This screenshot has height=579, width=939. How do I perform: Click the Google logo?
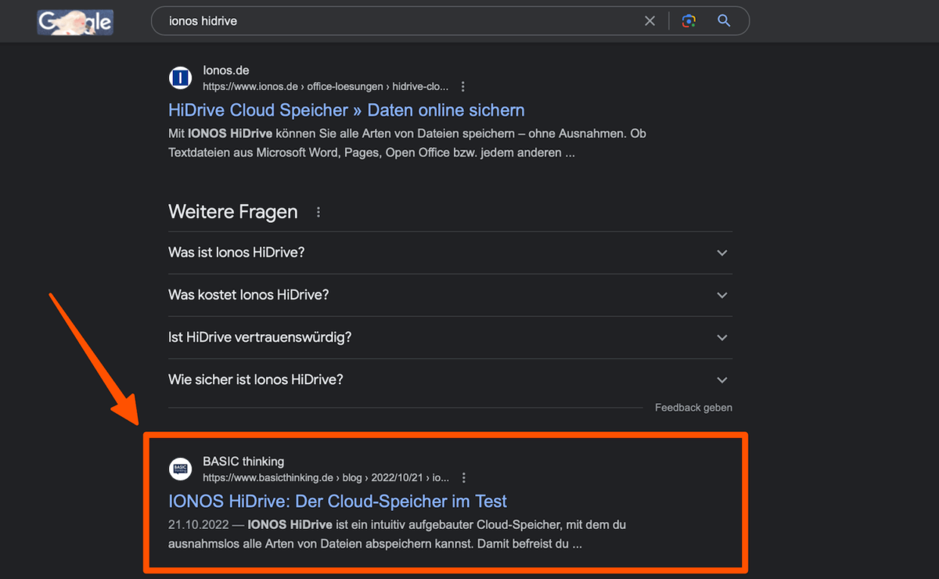pos(74,21)
